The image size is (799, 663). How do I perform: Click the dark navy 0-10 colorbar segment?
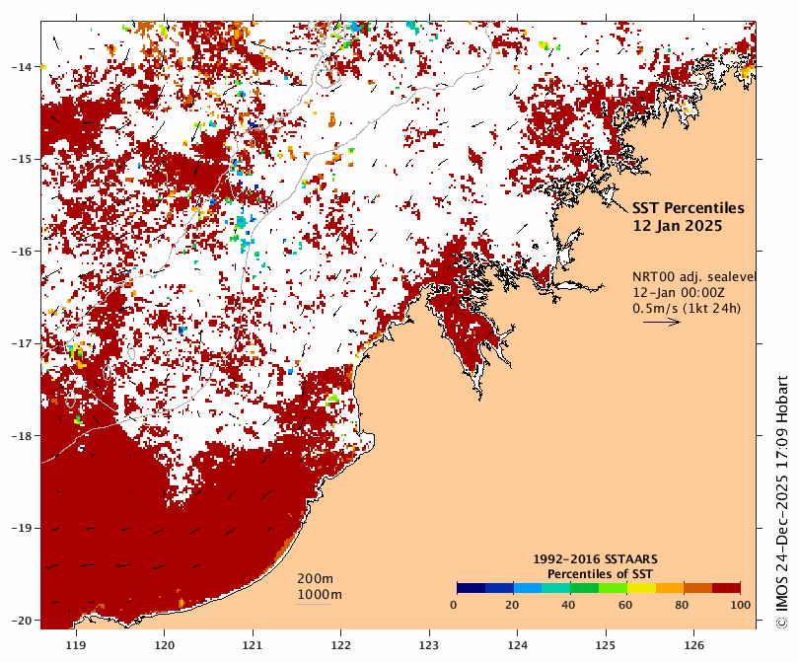(x=472, y=588)
